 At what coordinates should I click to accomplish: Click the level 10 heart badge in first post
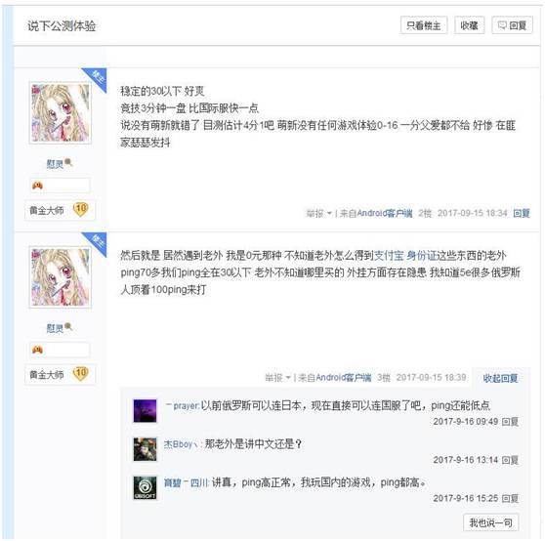(x=81, y=209)
